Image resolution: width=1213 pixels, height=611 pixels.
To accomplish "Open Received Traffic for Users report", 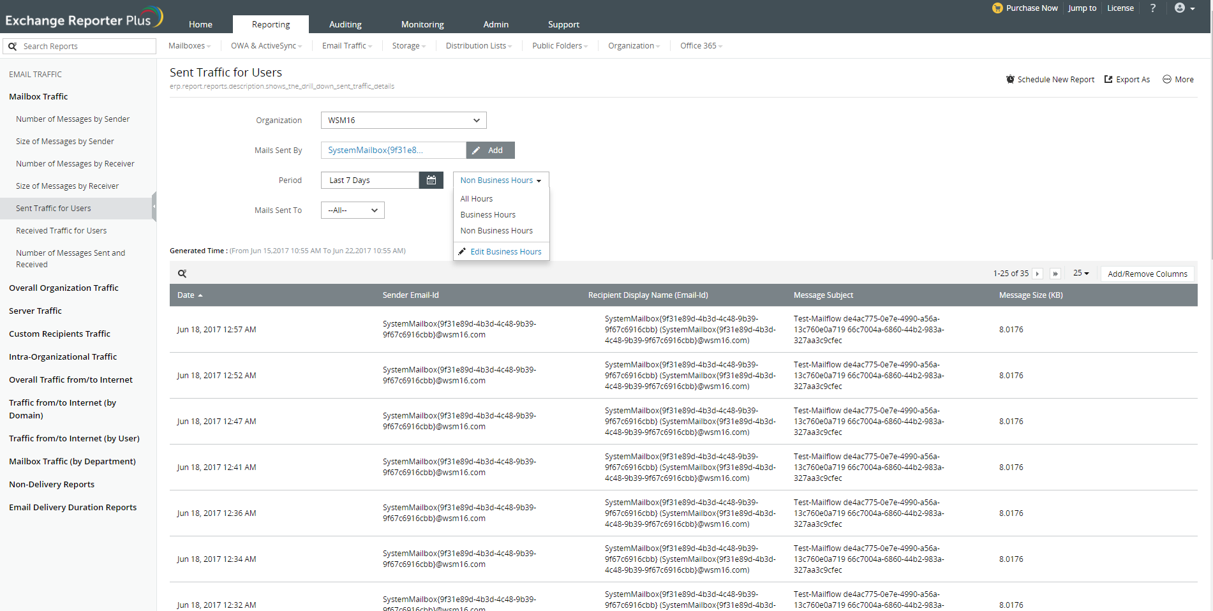I will [x=61, y=231].
